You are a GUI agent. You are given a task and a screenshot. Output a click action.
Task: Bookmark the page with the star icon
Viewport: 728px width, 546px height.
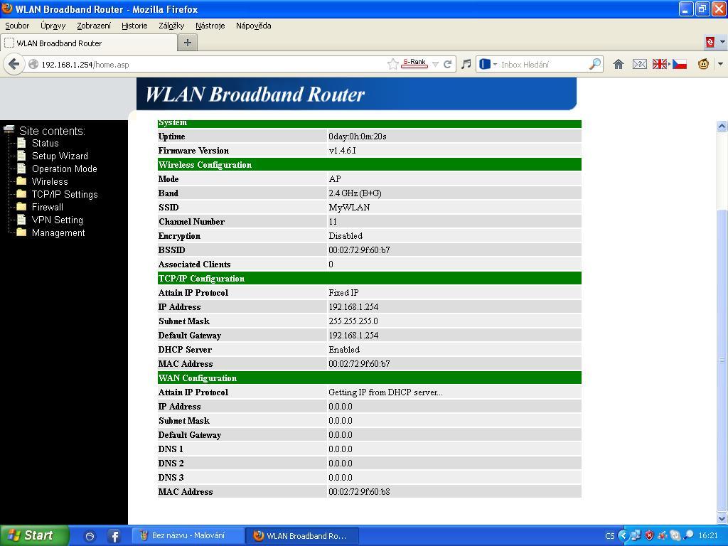pos(392,64)
